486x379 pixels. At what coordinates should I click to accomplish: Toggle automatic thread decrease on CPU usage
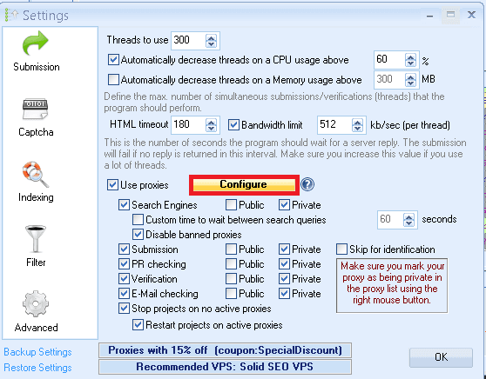pos(113,59)
